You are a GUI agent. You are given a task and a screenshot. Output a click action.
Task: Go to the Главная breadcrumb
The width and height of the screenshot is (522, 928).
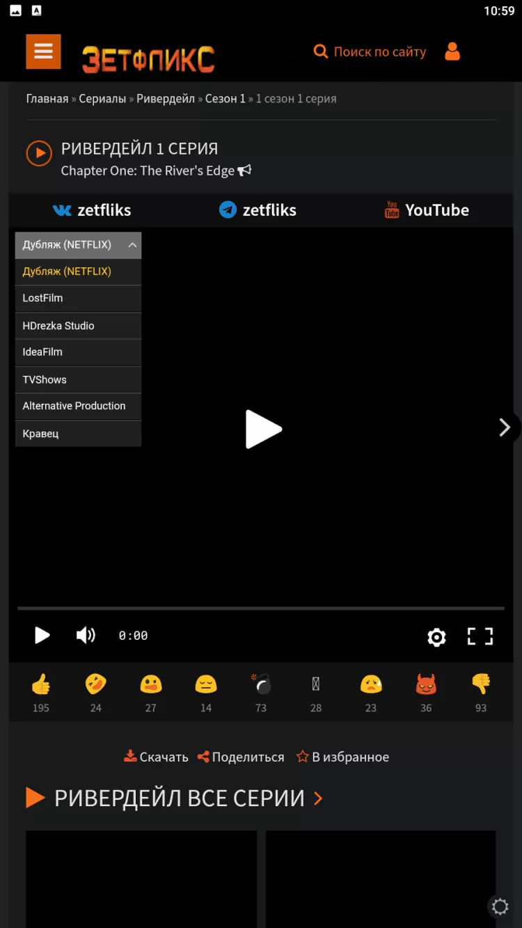(x=47, y=99)
